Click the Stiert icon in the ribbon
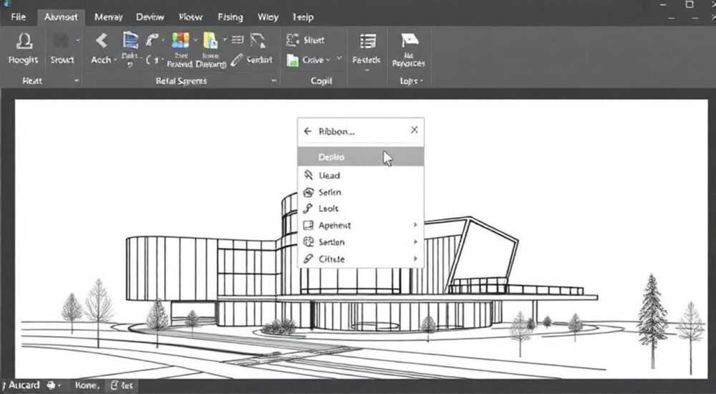This screenshot has height=394, width=716. tap(292, 40)
